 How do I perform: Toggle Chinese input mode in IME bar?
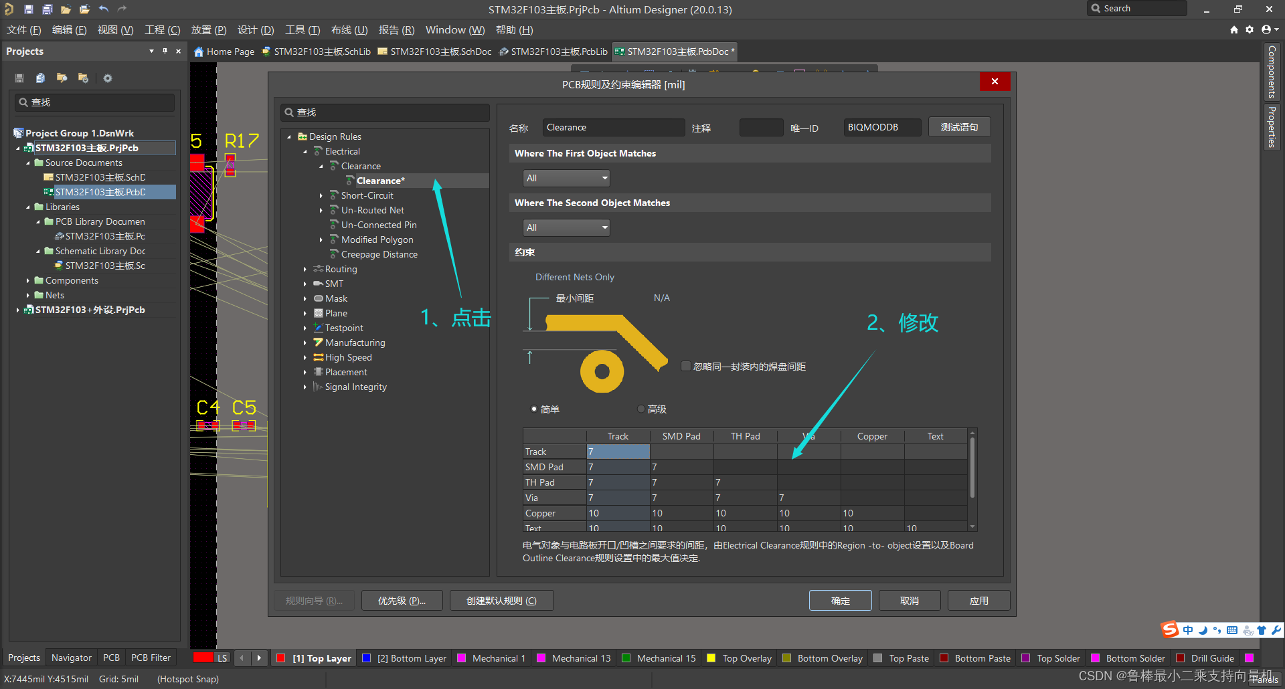click(x=1188, y=630)
